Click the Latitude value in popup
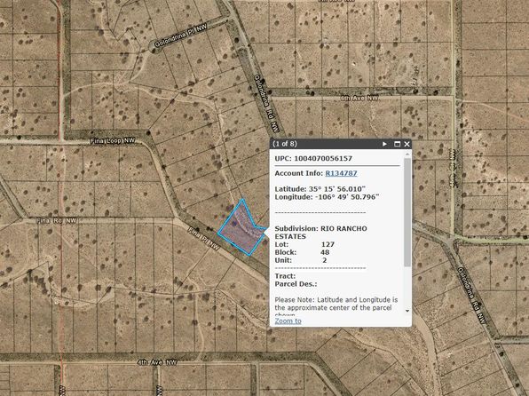 337,189
